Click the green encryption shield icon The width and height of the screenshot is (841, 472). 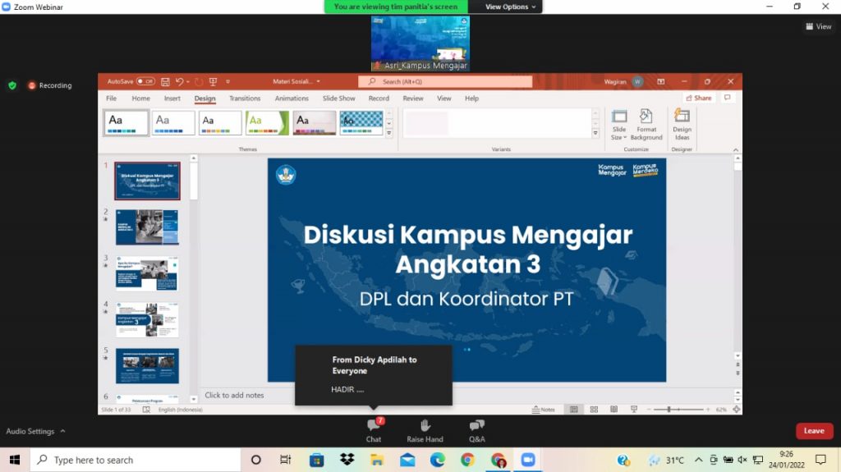(x=11, y=85)
